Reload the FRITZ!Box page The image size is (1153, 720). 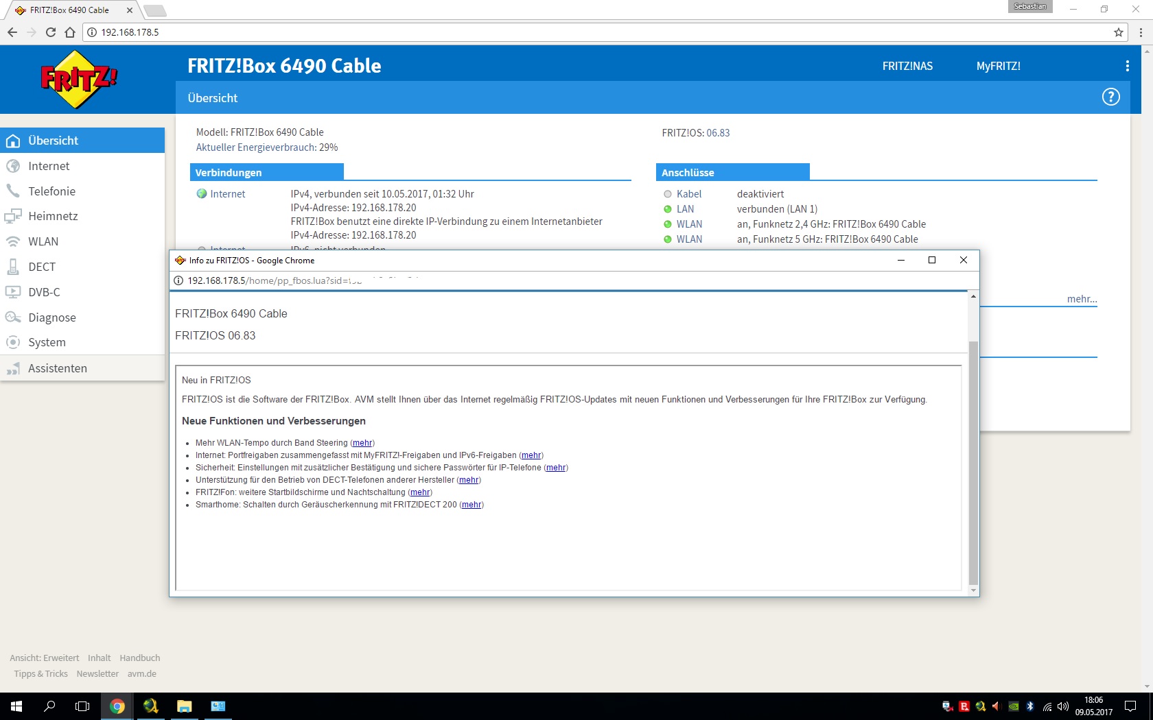51,32
